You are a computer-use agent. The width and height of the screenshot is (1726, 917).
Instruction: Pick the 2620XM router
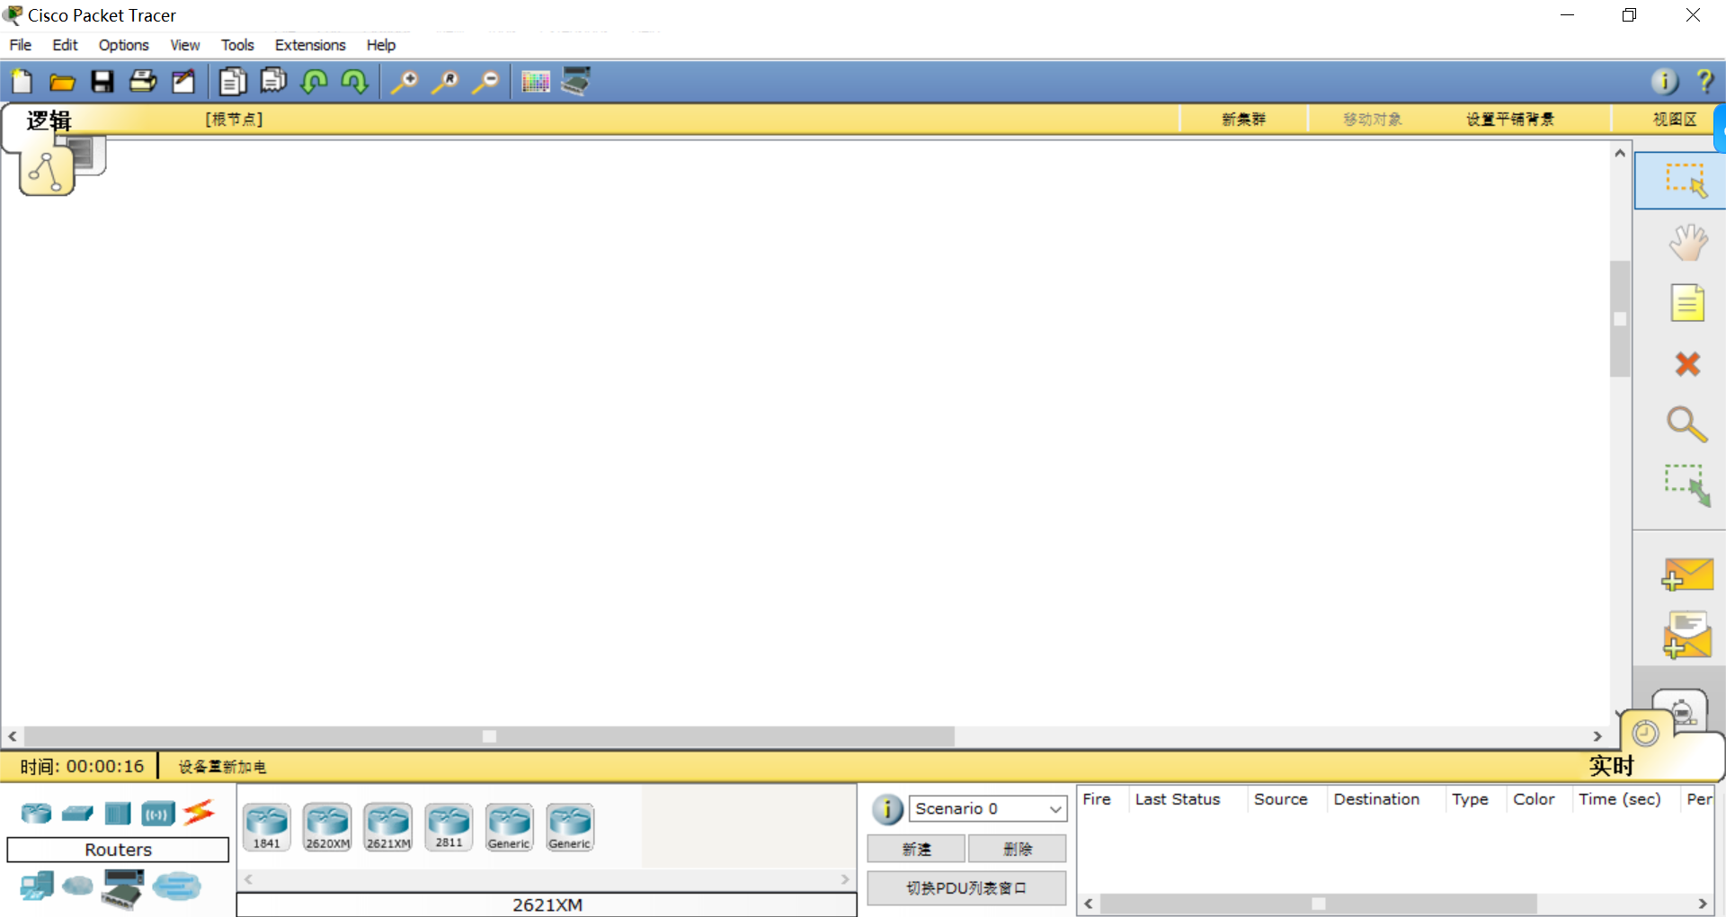pyautogui.click(x=327, y=827)
